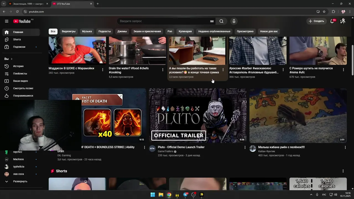The width and height of the screenshot is (354, 199).
Task: Click the search magnifier button
Action: point(221,21)
